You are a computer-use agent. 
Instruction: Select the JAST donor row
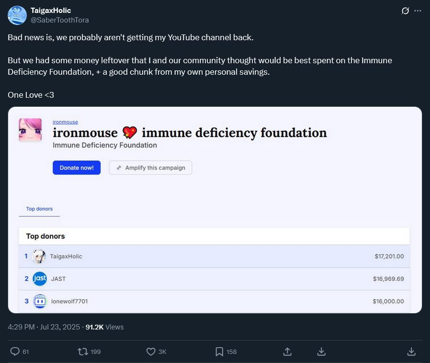(214, 279)
